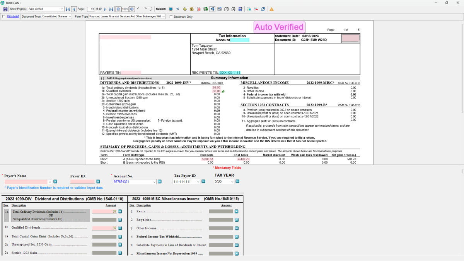Click plus icon next to Rents amount
Viewport: 464px width, 261px height.
click(236, 211)
